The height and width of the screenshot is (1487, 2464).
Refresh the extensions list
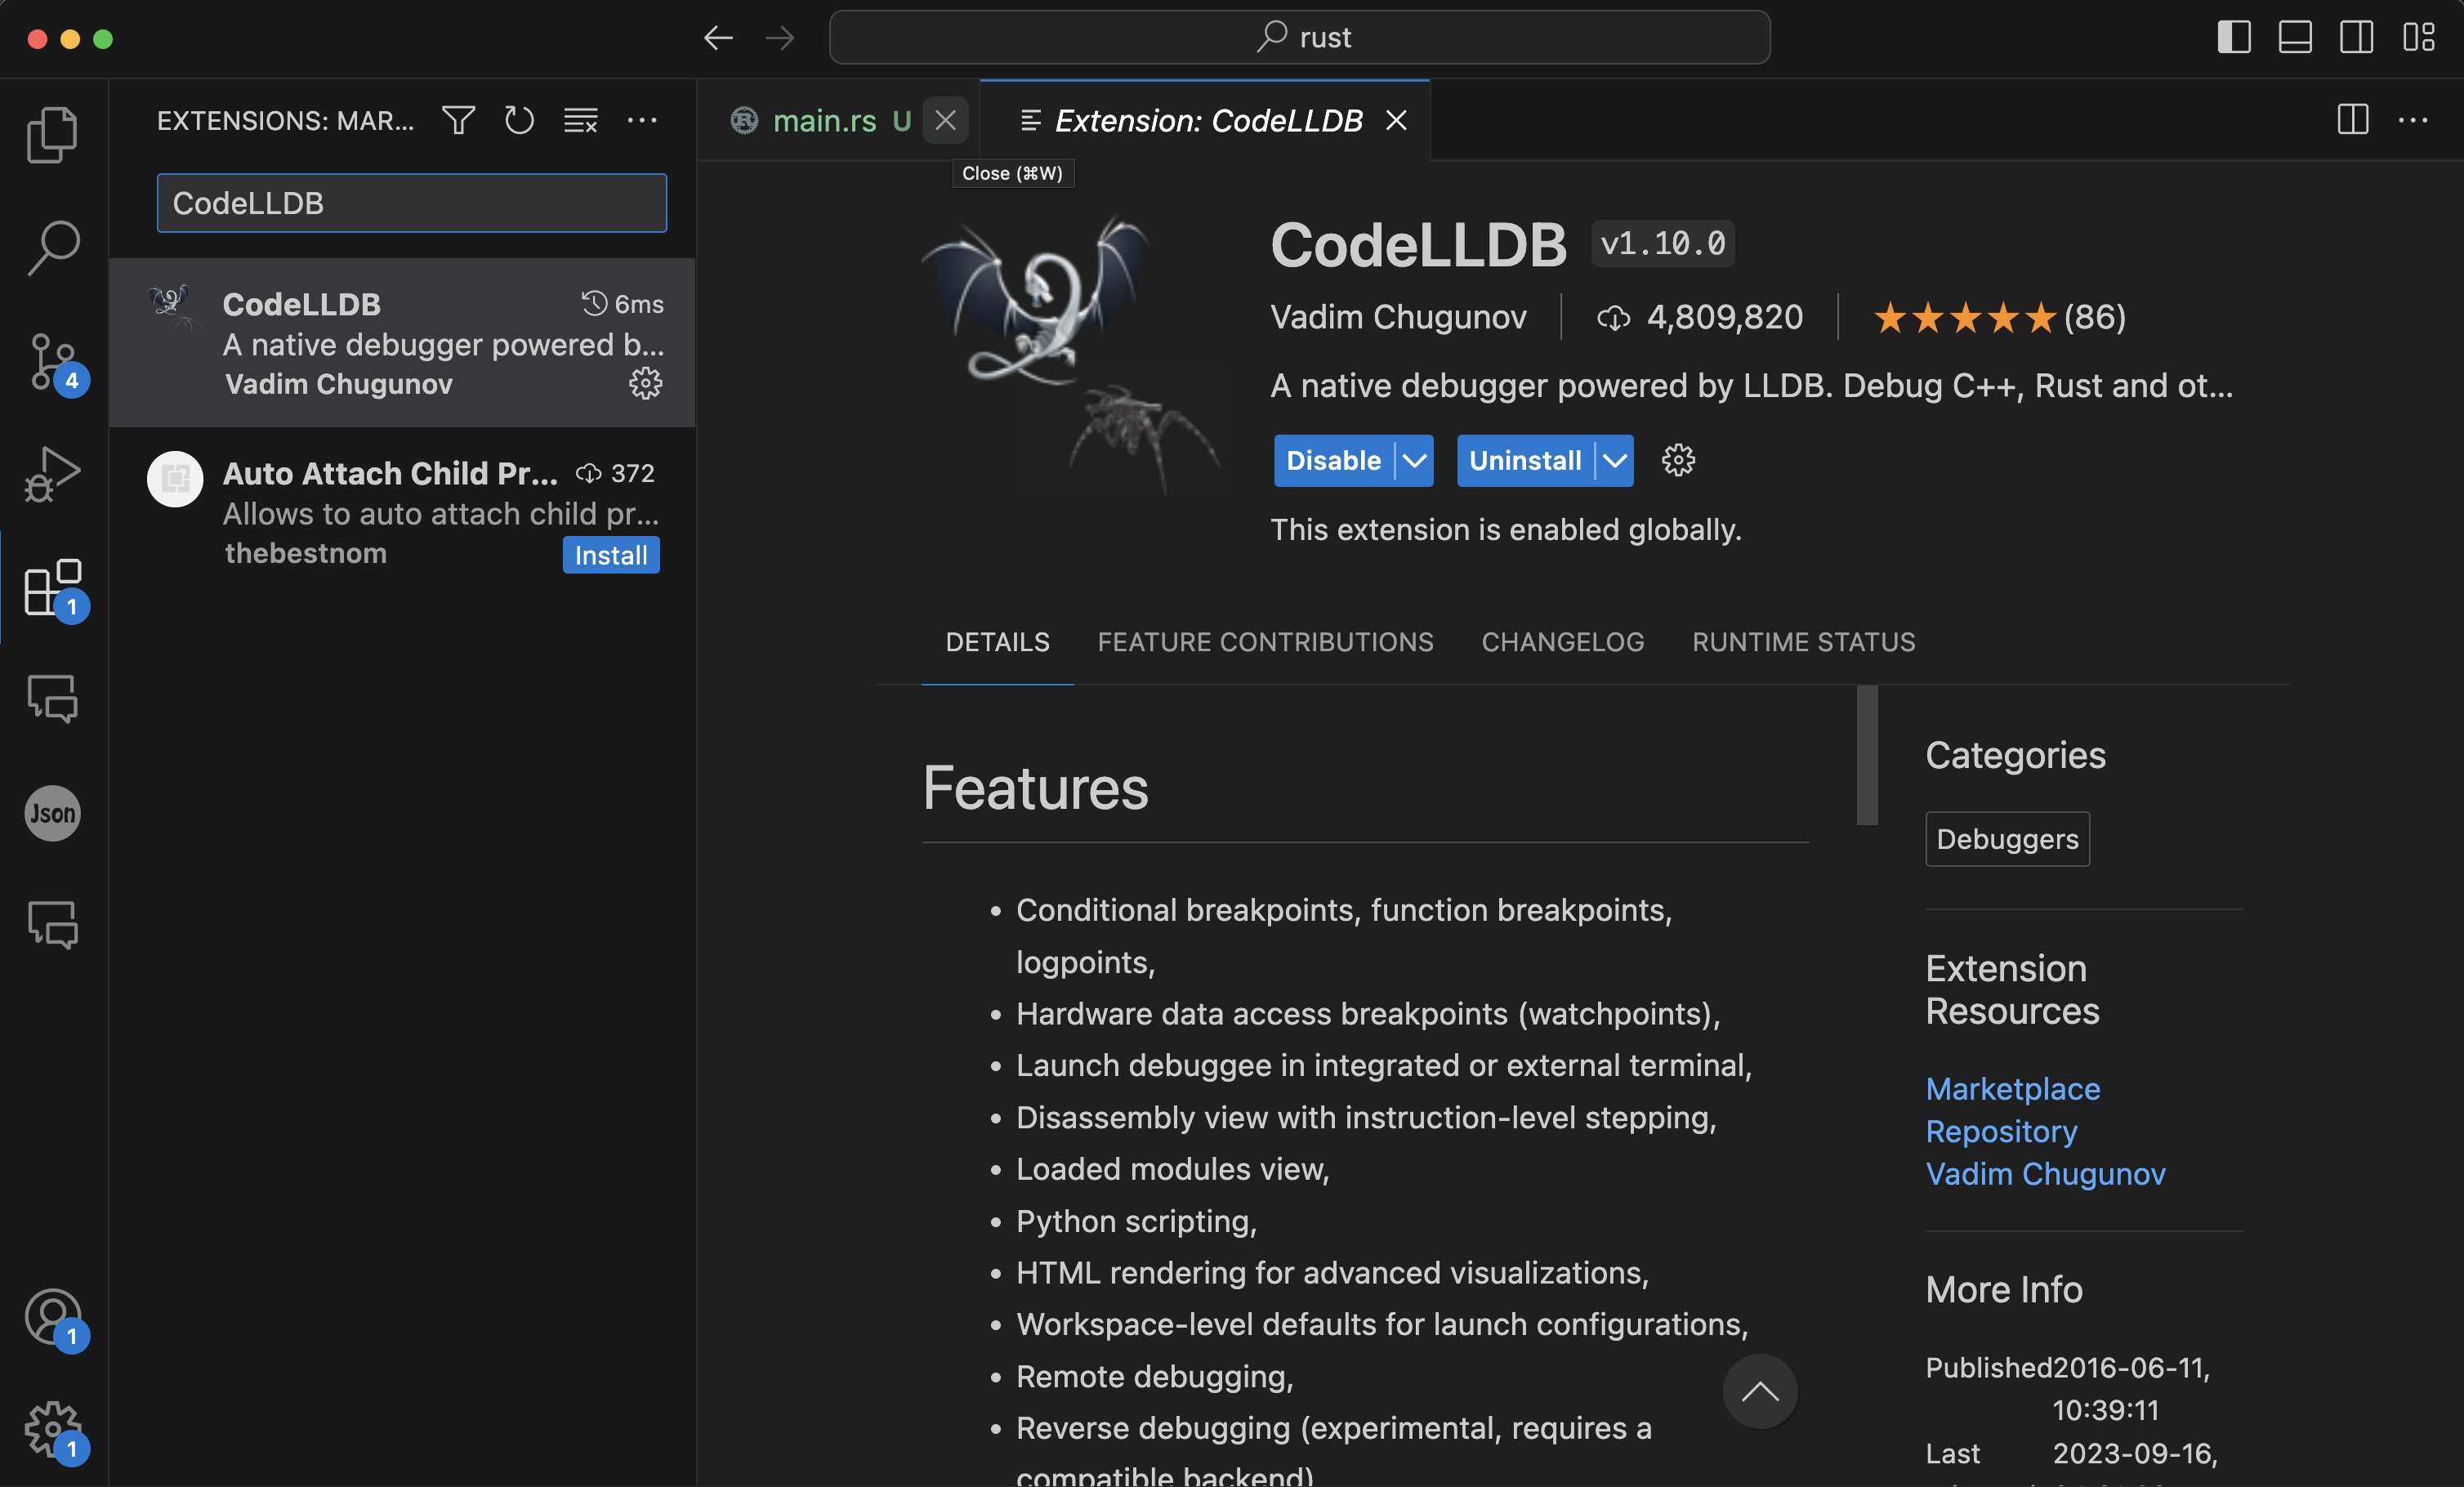[x=519, y=121]
